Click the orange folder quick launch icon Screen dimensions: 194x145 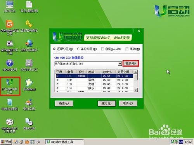(x=27, y=142)
